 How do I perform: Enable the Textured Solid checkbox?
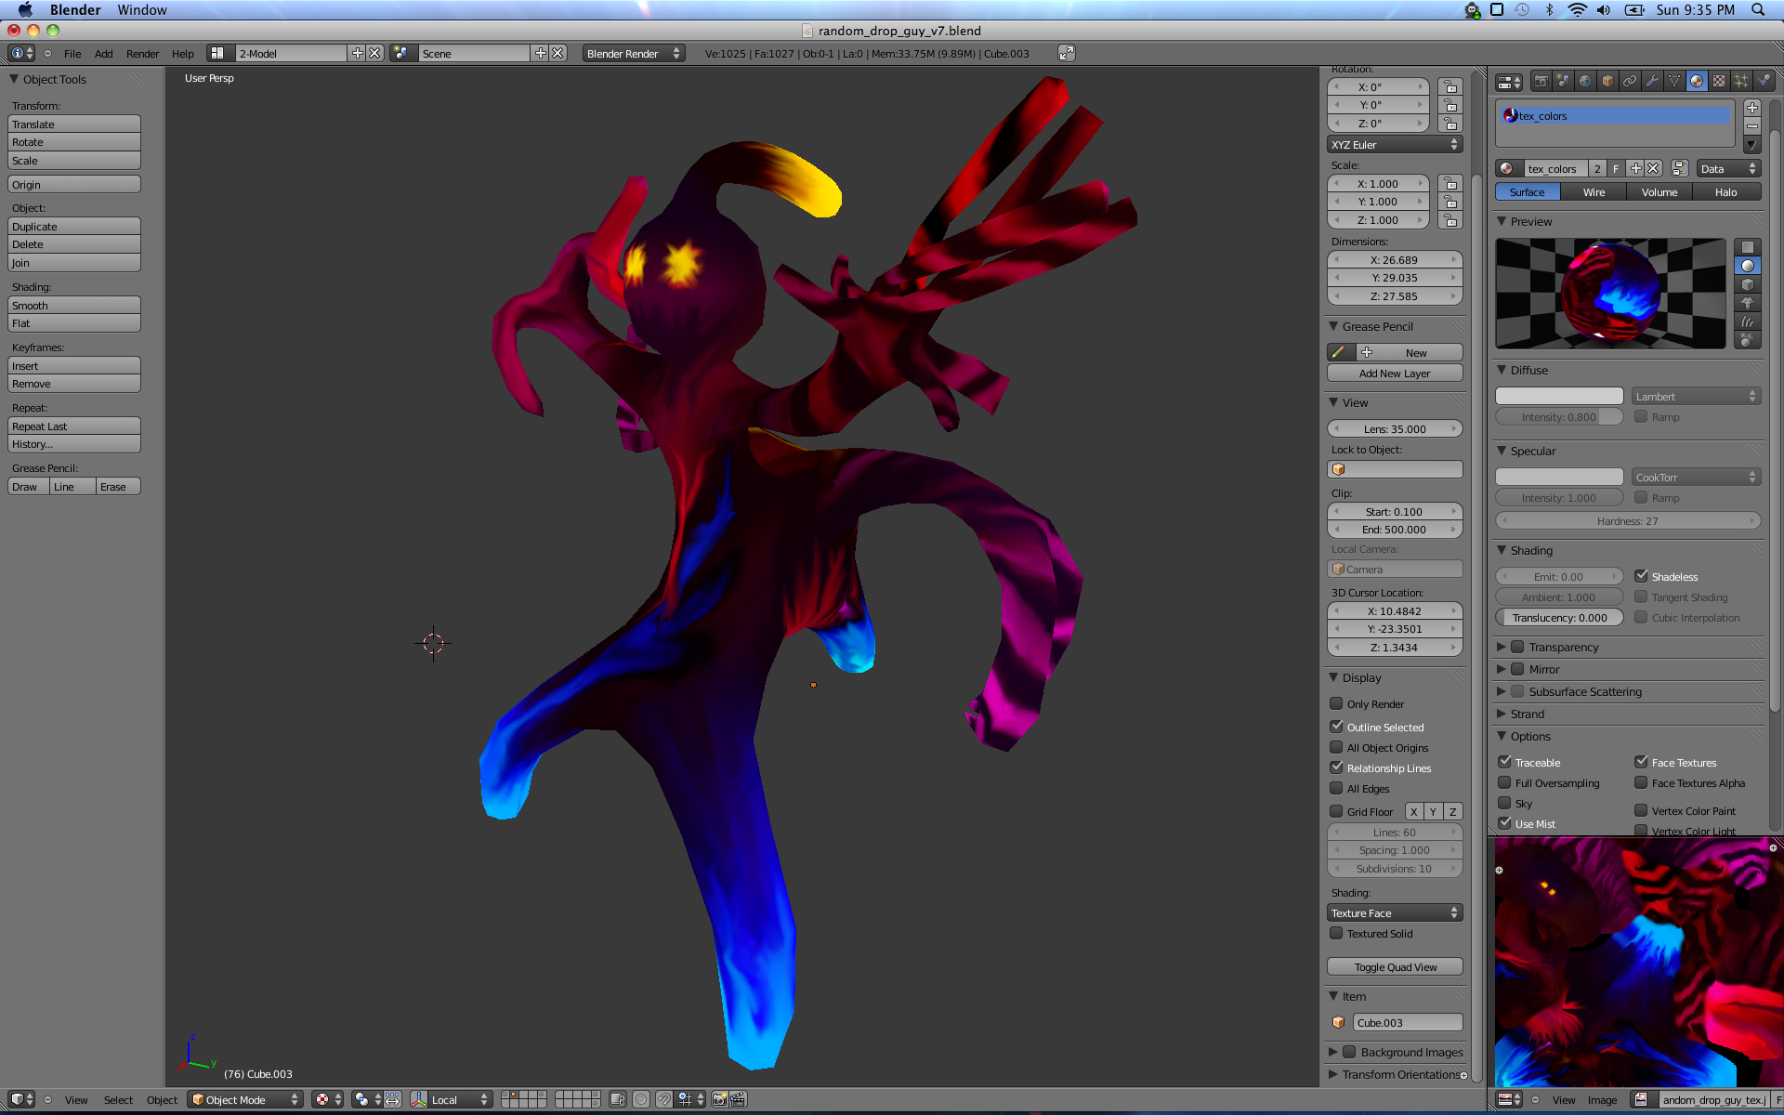tap(1336, 933)
